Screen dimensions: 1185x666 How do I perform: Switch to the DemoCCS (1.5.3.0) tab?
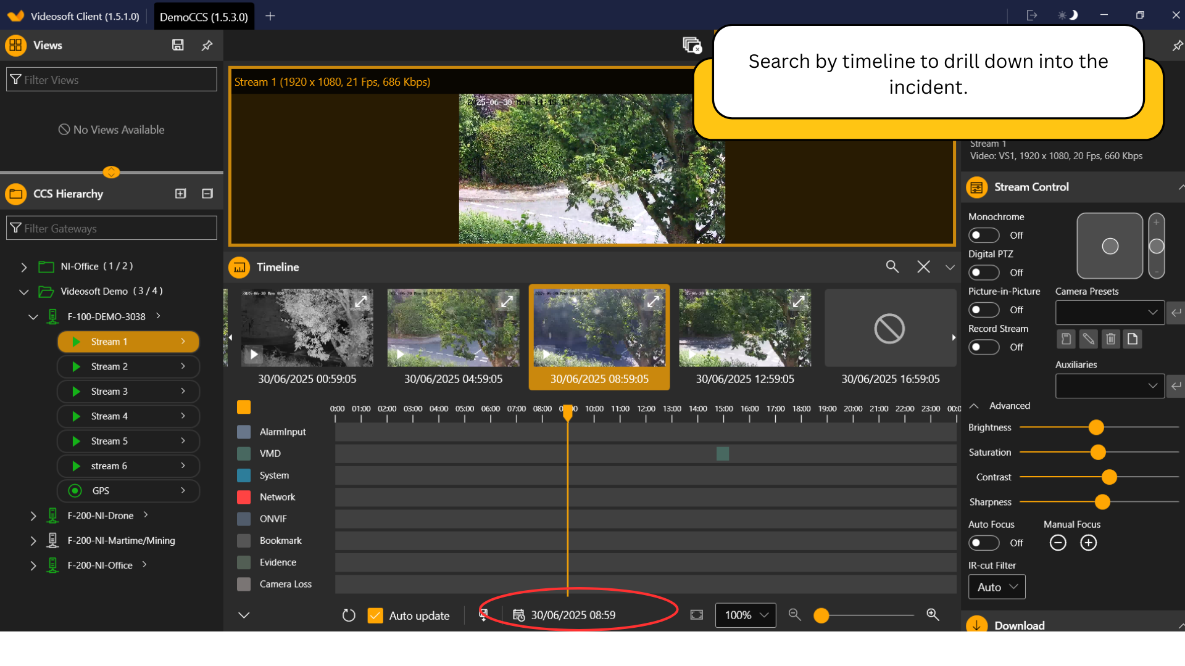204,17
